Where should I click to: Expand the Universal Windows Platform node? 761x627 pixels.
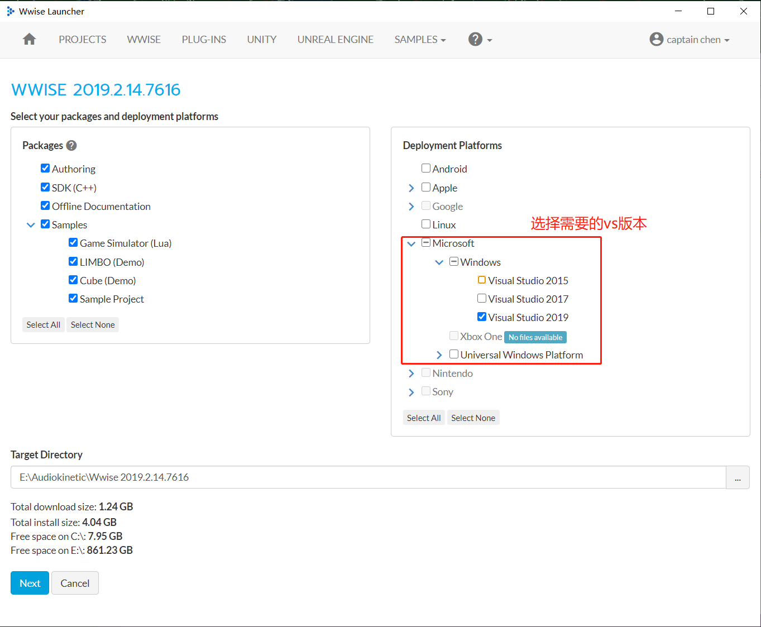439,355
